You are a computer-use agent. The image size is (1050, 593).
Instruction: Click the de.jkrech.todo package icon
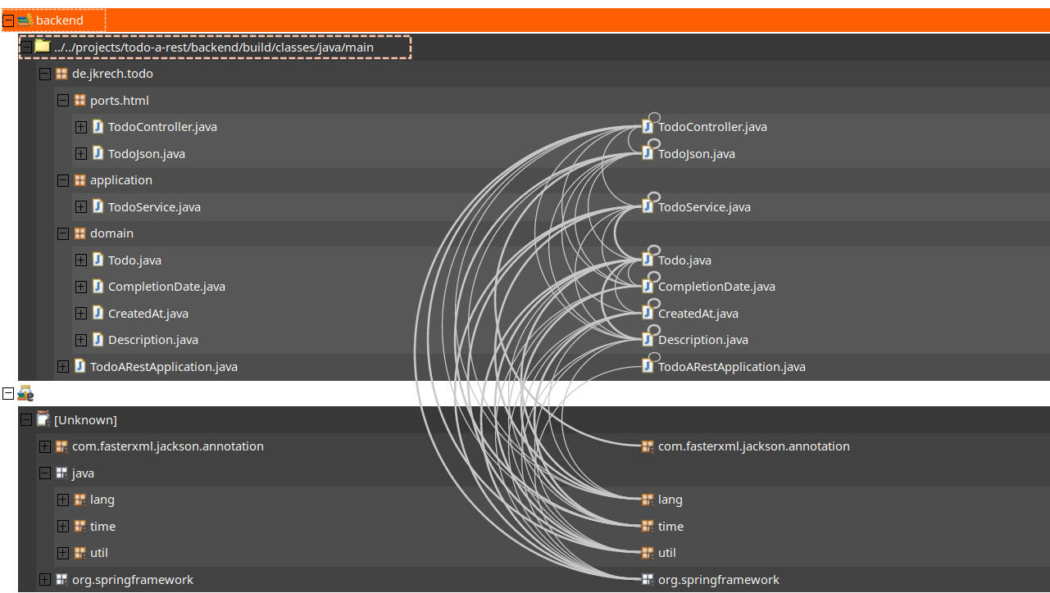tap(61, 74)
